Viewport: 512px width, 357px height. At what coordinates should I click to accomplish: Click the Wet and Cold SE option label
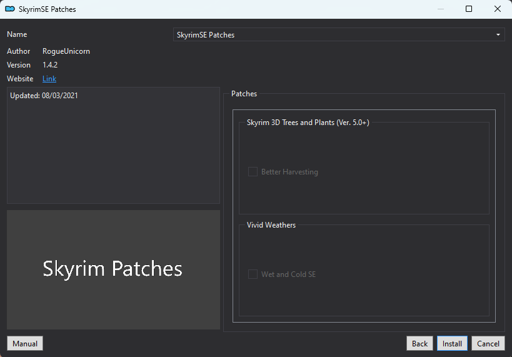(288, 274)
